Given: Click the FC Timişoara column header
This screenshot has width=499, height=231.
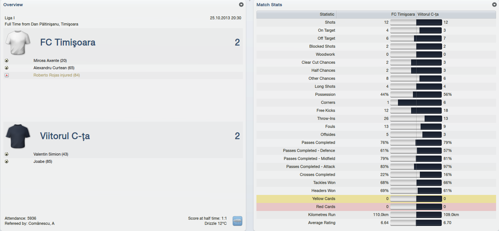Looking at the screenshot, I should (403, 15).
